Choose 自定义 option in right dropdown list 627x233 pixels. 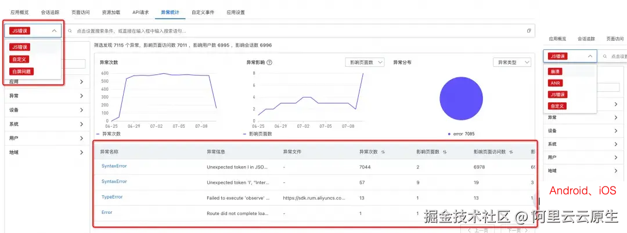[558, 106]
